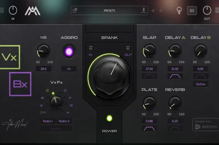Toggle the OS oversampling button
The width and height of the screenshot is (219, 145).
(192, 11)
